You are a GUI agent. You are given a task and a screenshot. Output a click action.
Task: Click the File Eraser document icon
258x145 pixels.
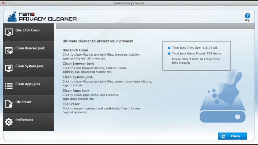point(9,104)
